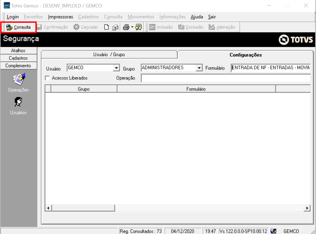
Task: Click the Sair menu item
Action: point(212,17)
